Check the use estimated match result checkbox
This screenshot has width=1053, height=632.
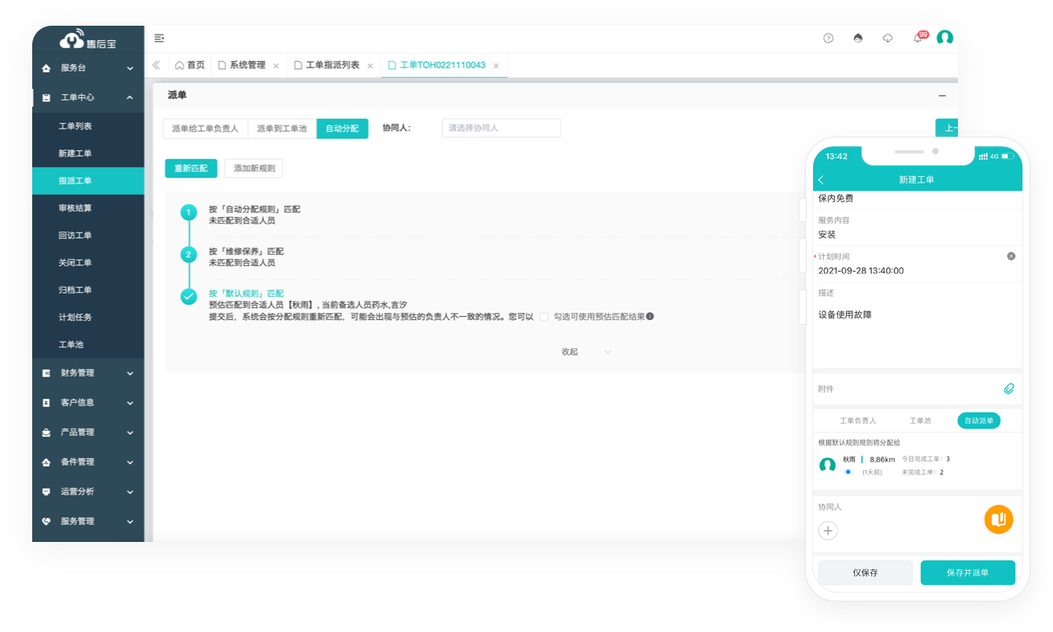click(x=544, y=317)
